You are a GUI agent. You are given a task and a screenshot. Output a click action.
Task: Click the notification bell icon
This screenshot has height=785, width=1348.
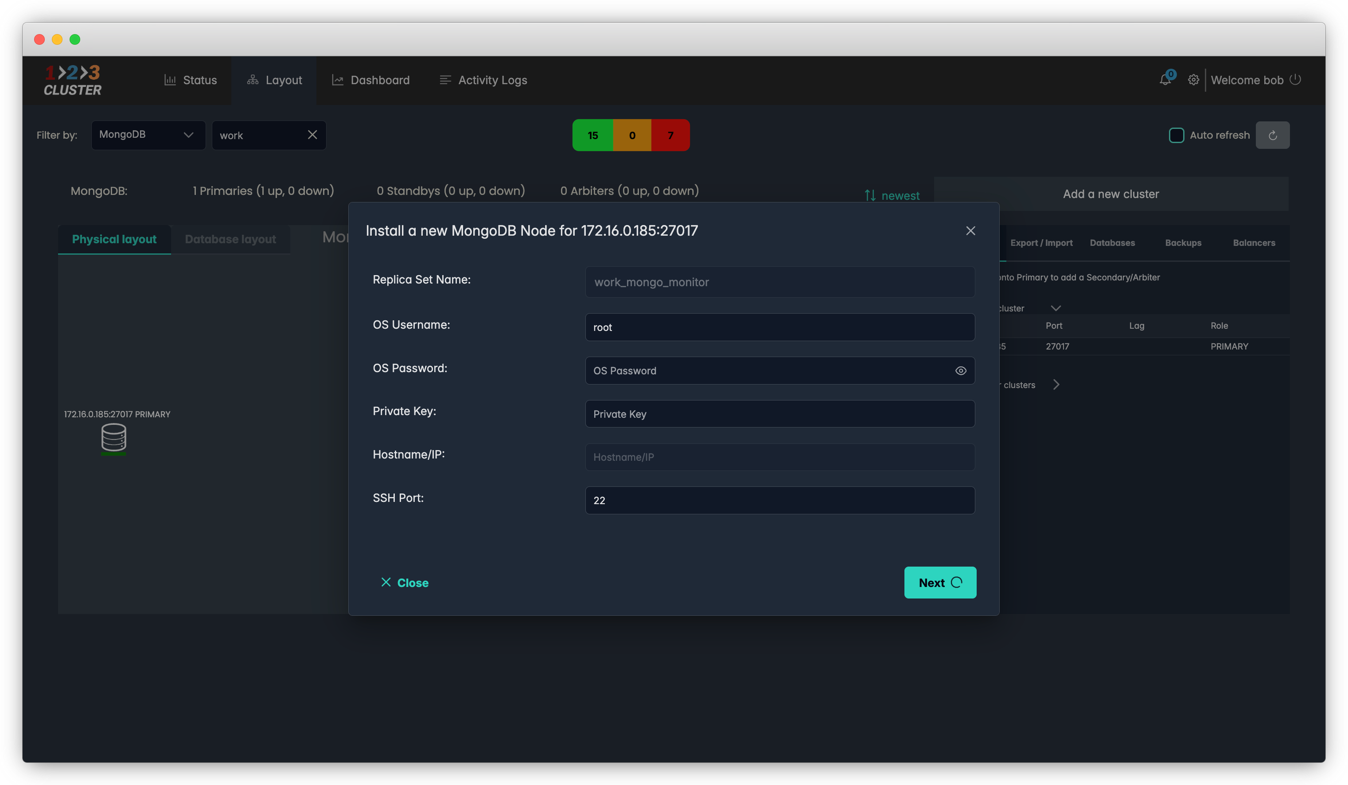(x=1165, y=80)
